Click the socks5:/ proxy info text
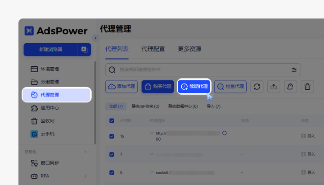The image size is (324, 185). coord(163,172)
